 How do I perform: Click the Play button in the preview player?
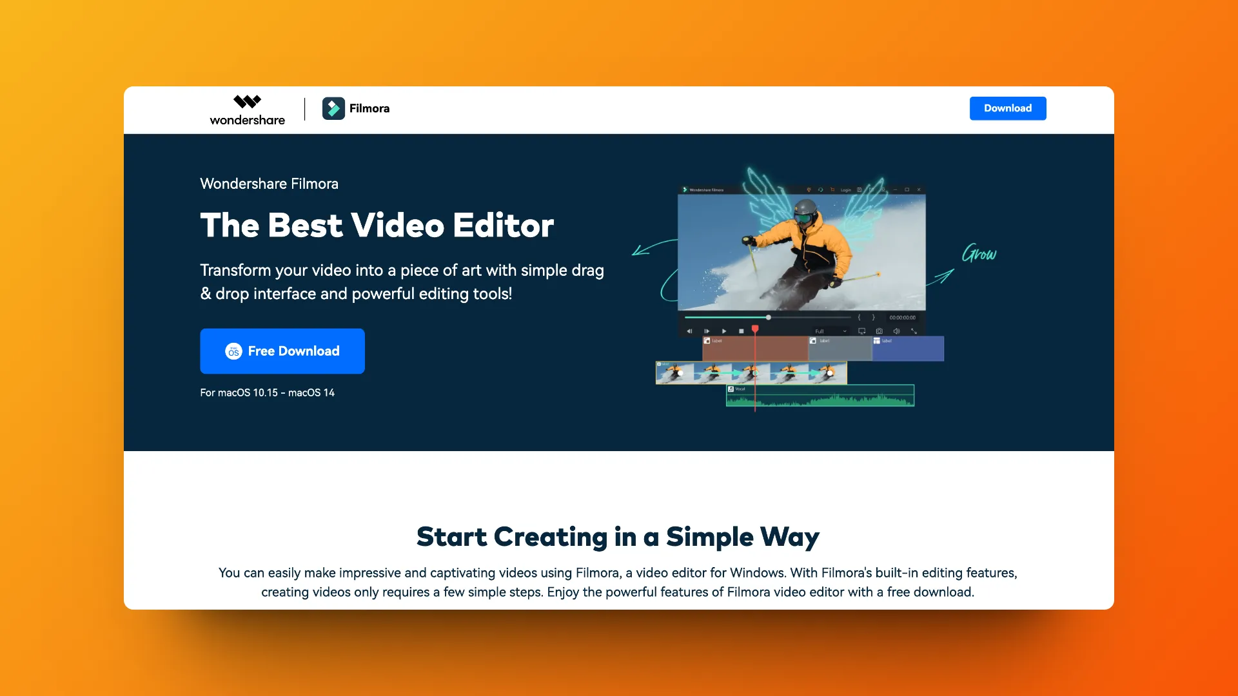click(x=724, y=331)
